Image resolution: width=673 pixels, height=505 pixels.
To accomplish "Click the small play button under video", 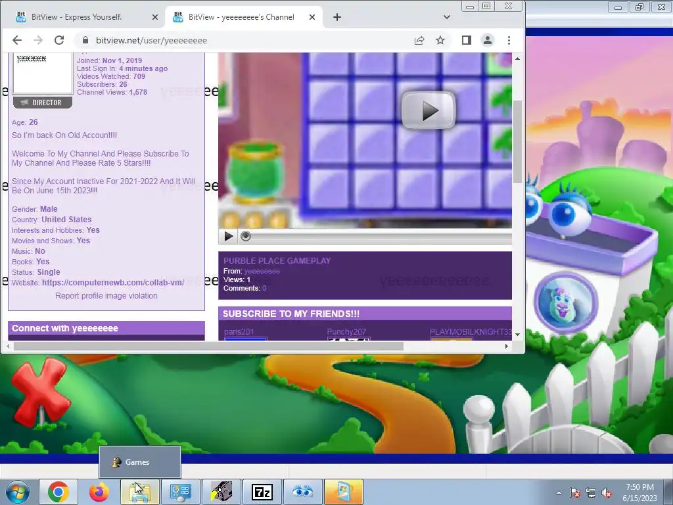I will pyautogui.click(x=228, y=236).
